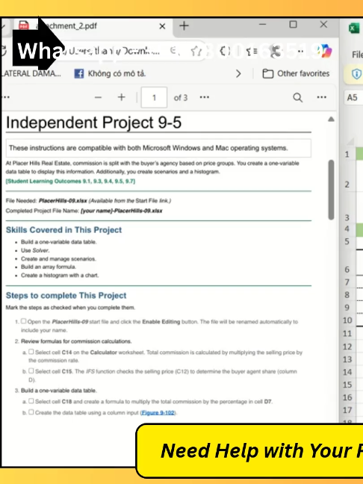Click the PDF vertical scrollbar thumb
Screen dimensions: 363x484
(331, 190)
